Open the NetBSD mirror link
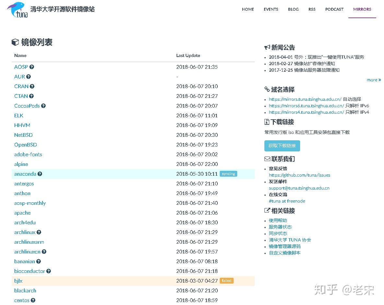 click(x=23, y=135)
